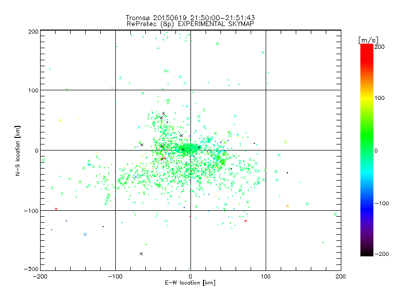401x301 pixels.
Task: Click the colorbar tick label '0'
Action: coord(376,150)
